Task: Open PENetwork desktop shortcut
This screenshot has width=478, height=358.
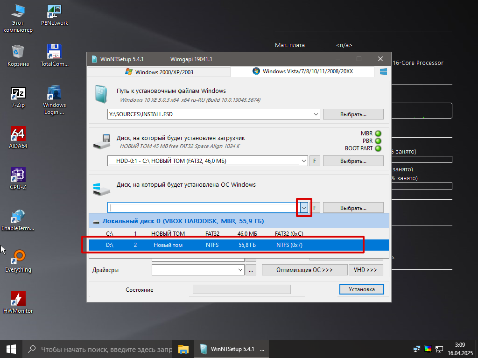Action: (x=55, y=15)
